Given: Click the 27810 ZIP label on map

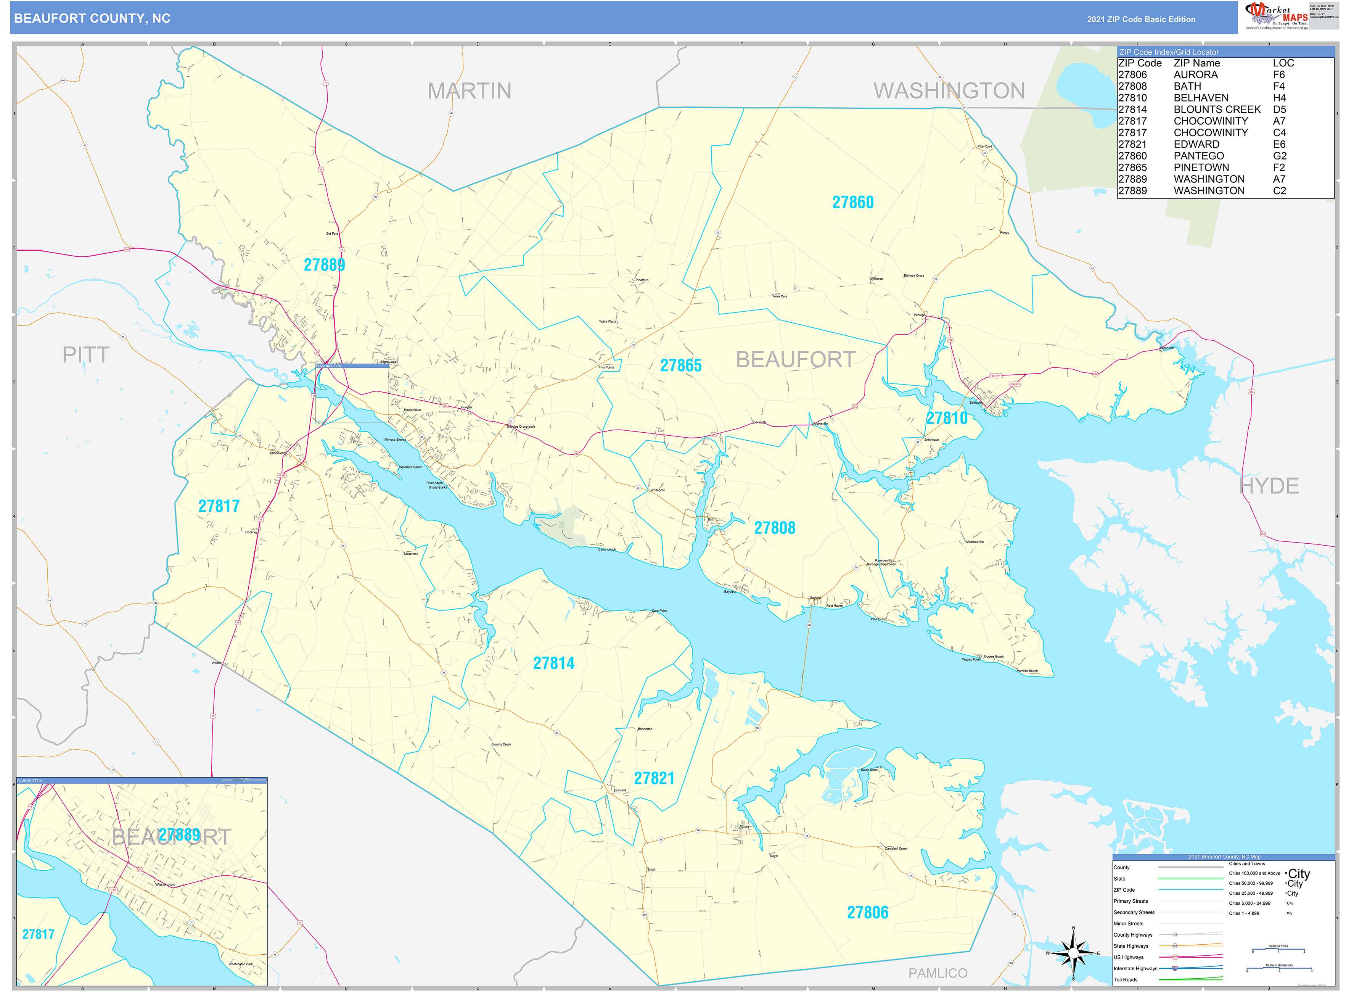Looking at the screenshot, I should click(x=947, y=418).
